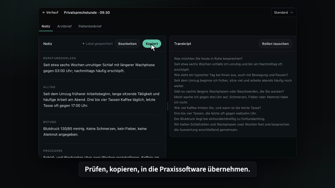The height and width of the screenshot is (188, 335).
Task: Click transcript line 'Was möchten Sie heute in Ruhe besprechen?'
Action: (208, 58)
